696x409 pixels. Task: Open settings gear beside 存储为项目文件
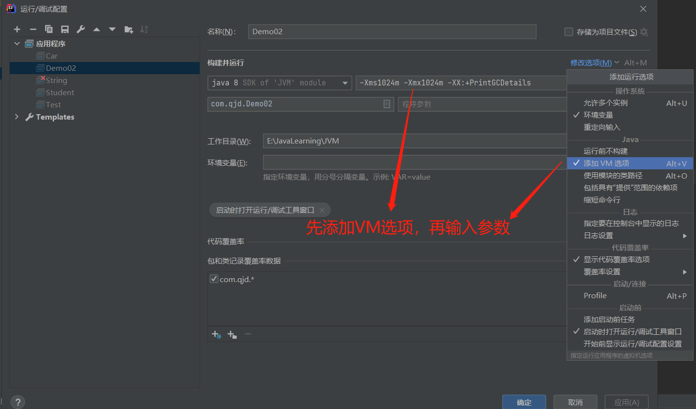644,32
